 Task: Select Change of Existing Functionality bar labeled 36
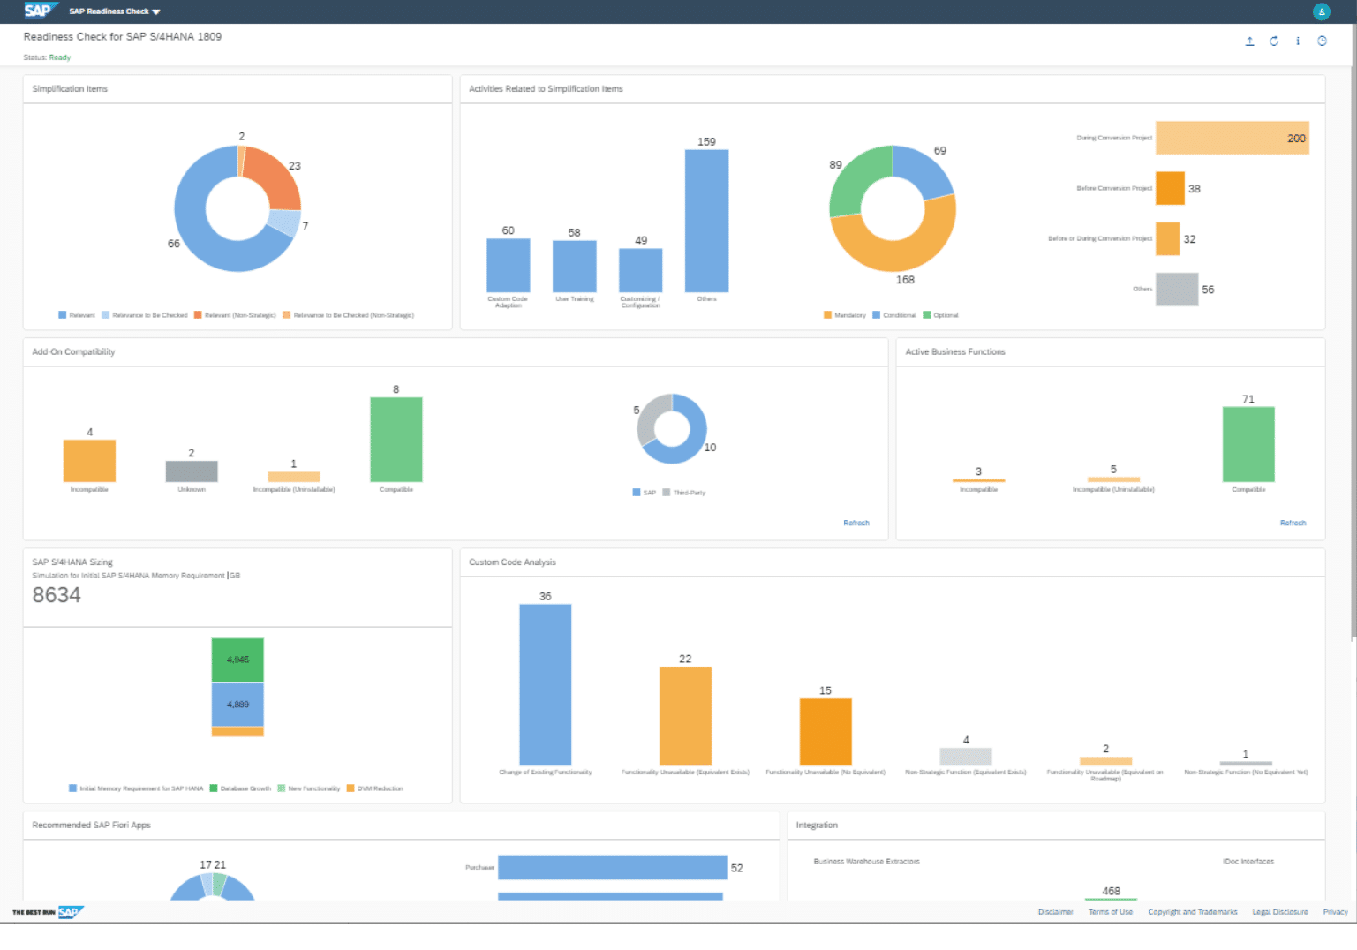click(x=545, y=684)
